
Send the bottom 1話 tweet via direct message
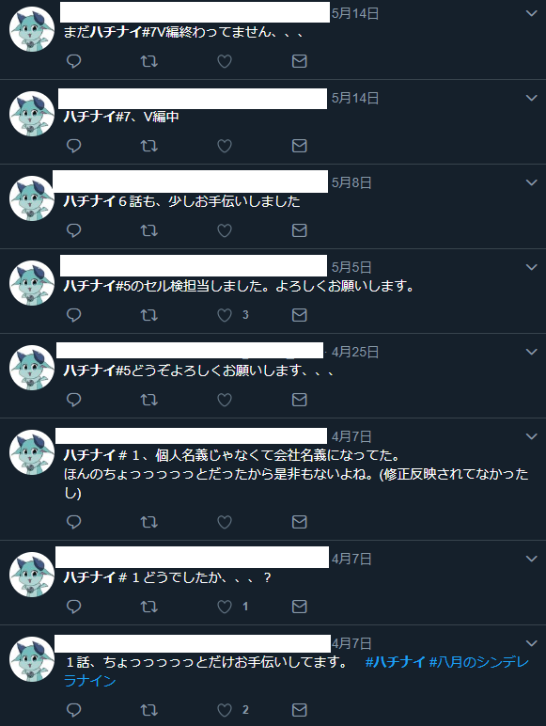[x=300, y=710]
